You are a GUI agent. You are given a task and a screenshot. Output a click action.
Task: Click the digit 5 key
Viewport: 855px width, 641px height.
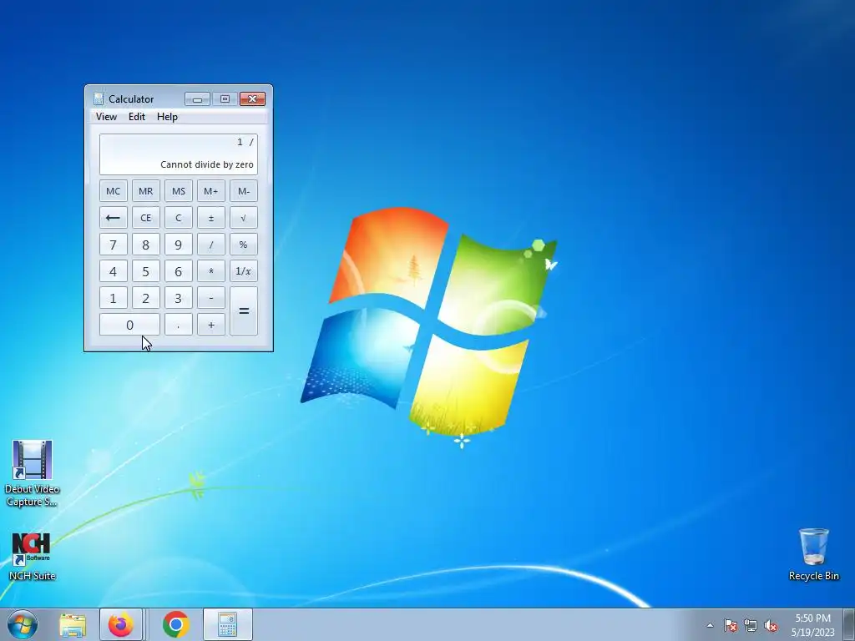coord(145,271)
